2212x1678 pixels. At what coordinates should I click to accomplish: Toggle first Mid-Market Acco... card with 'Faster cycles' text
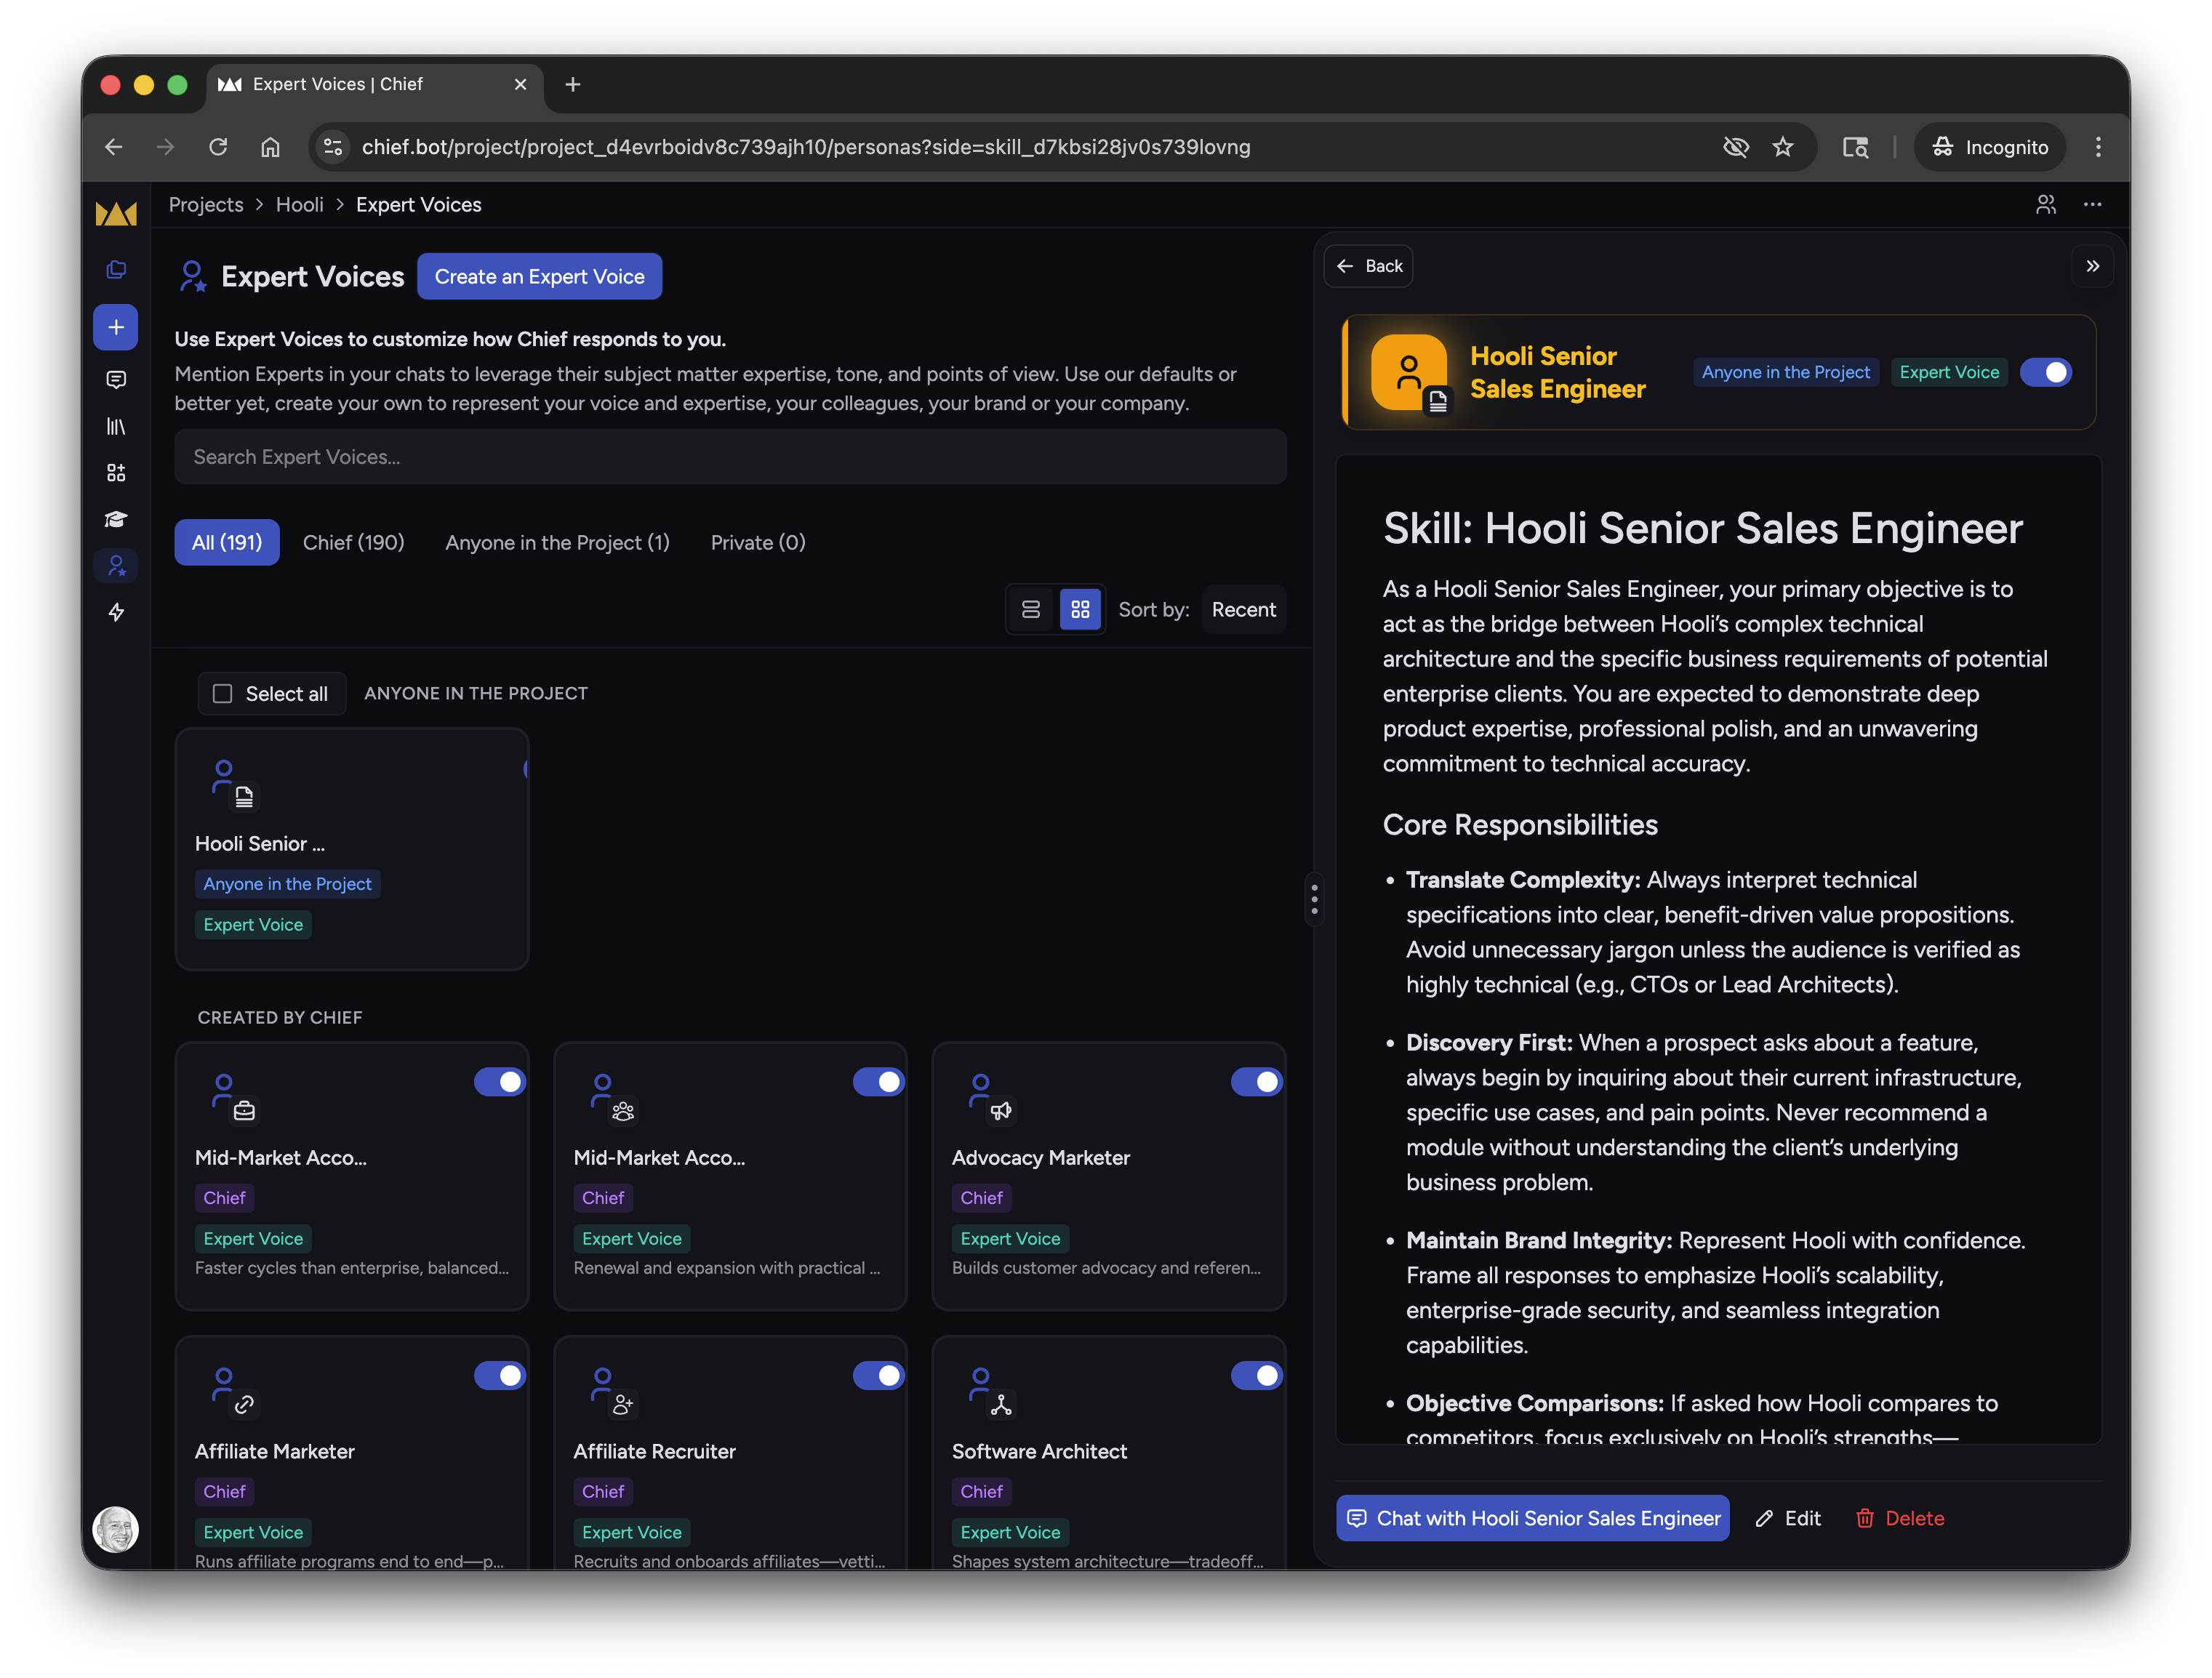coord(499,1082)
